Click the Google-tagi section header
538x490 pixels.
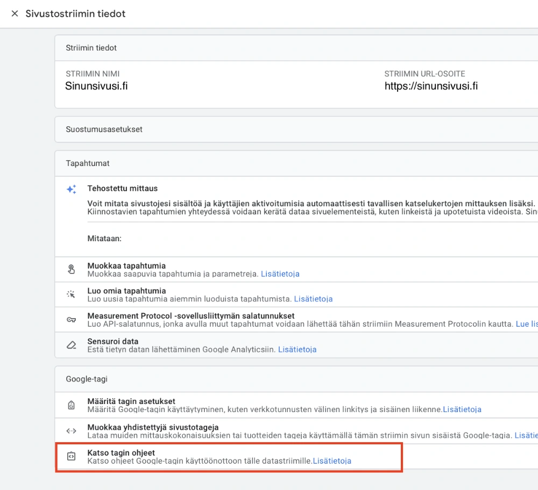point(296,379)
